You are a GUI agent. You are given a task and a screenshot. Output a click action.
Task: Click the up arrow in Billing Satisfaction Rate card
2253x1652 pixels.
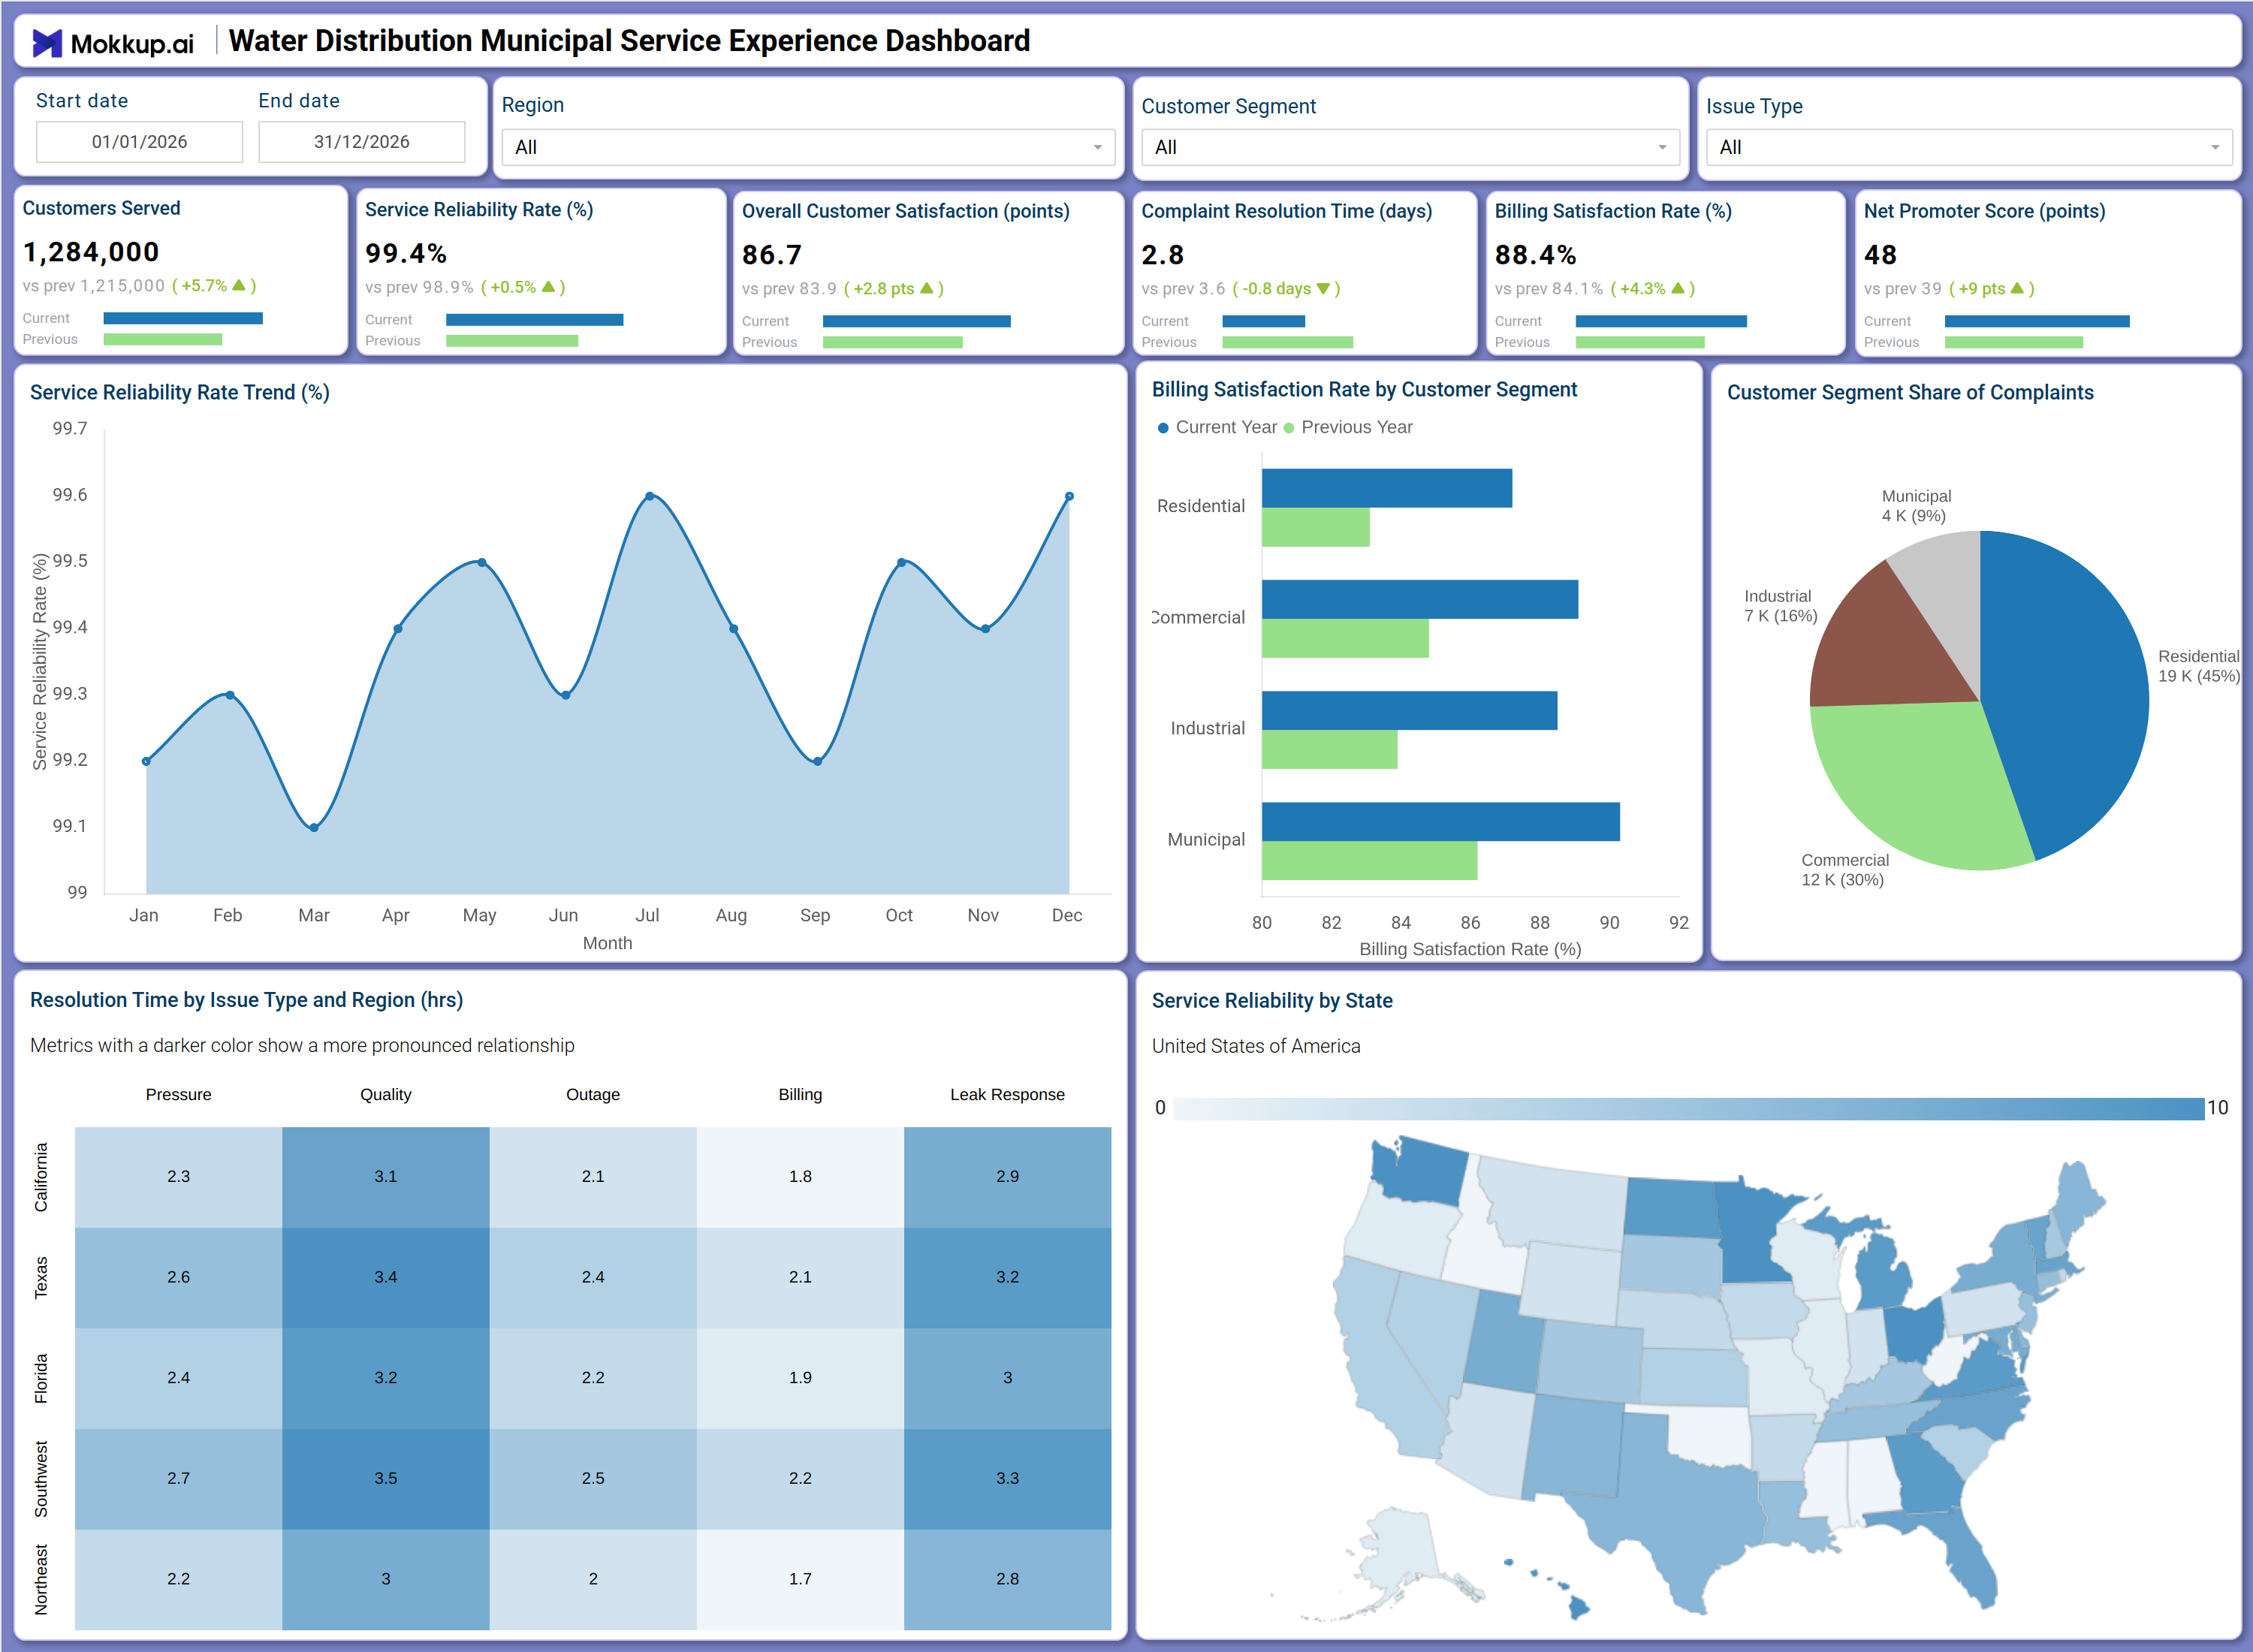(1678, 288)
